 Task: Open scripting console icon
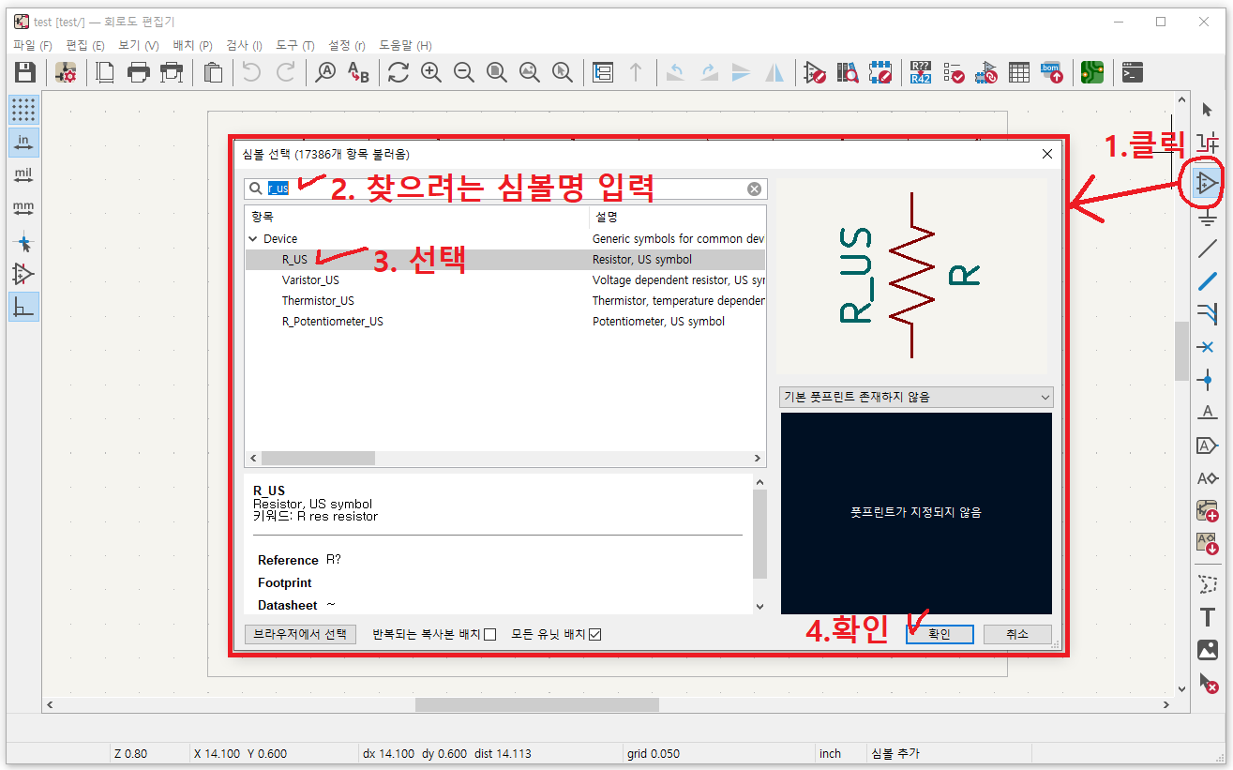point(1133,72)
